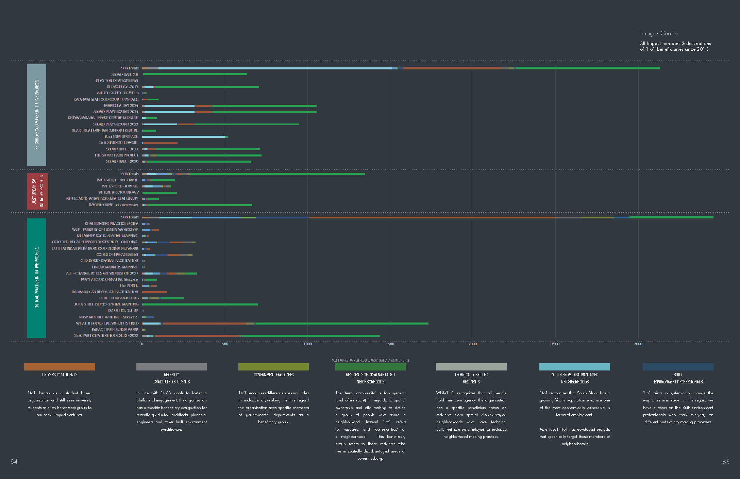Click the Technically Skilled Residents swatch
Image resolution: width=740 pixels, height=479 pixels.
point(471,366)
